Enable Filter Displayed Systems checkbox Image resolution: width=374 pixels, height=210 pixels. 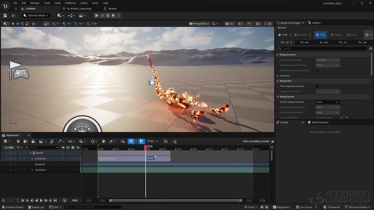click(x=317, y=86)
